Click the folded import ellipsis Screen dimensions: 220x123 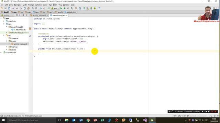44,24
